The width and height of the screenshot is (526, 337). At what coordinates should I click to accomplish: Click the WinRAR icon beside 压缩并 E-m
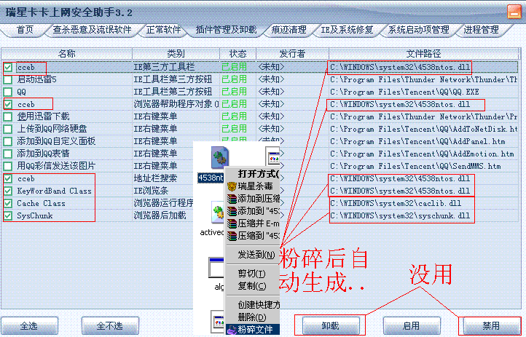click(232, 223)
